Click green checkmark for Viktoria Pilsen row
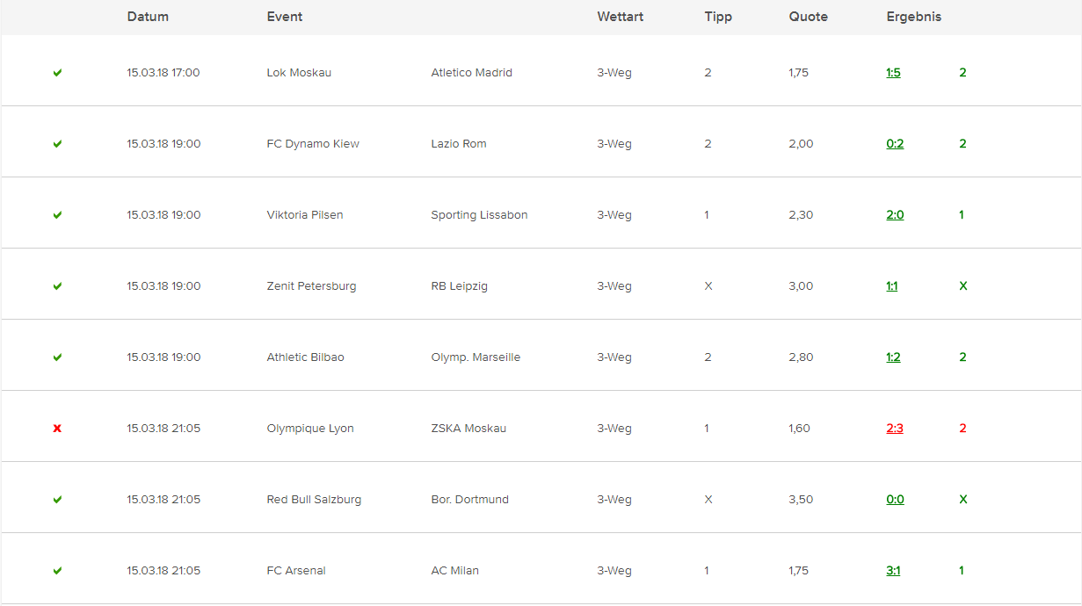This screenshot has width=1082, height=606. pos(57,215)
